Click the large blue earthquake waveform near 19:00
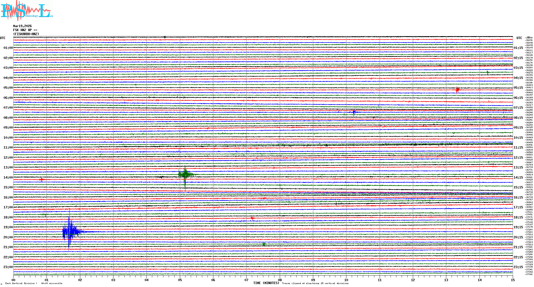534x287 pixels. click(70, 232)
